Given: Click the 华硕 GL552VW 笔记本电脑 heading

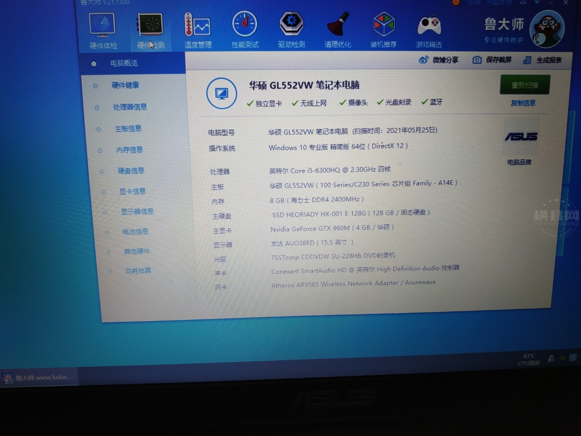Looking at the screenshot, I should 304,85.
